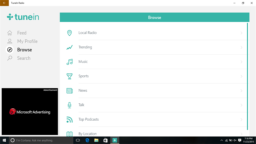
Task: Click the Talk microphone icon
Action: pyautogui.click(x=69, y=105)
